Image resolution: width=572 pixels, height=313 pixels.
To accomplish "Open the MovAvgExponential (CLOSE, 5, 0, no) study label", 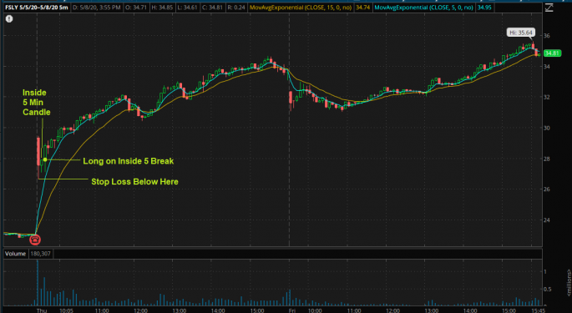I will 423,8.
